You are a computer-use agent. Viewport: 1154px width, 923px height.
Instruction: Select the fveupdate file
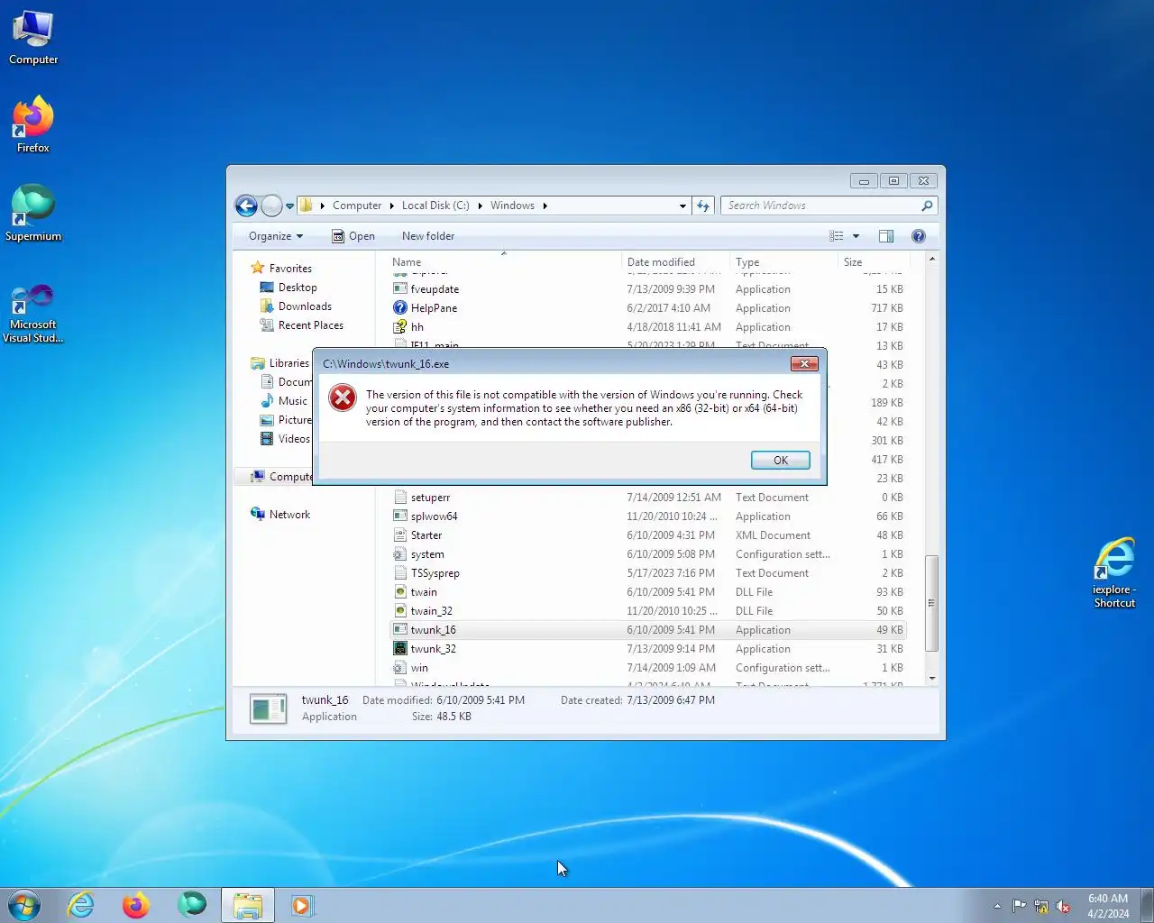647,289
